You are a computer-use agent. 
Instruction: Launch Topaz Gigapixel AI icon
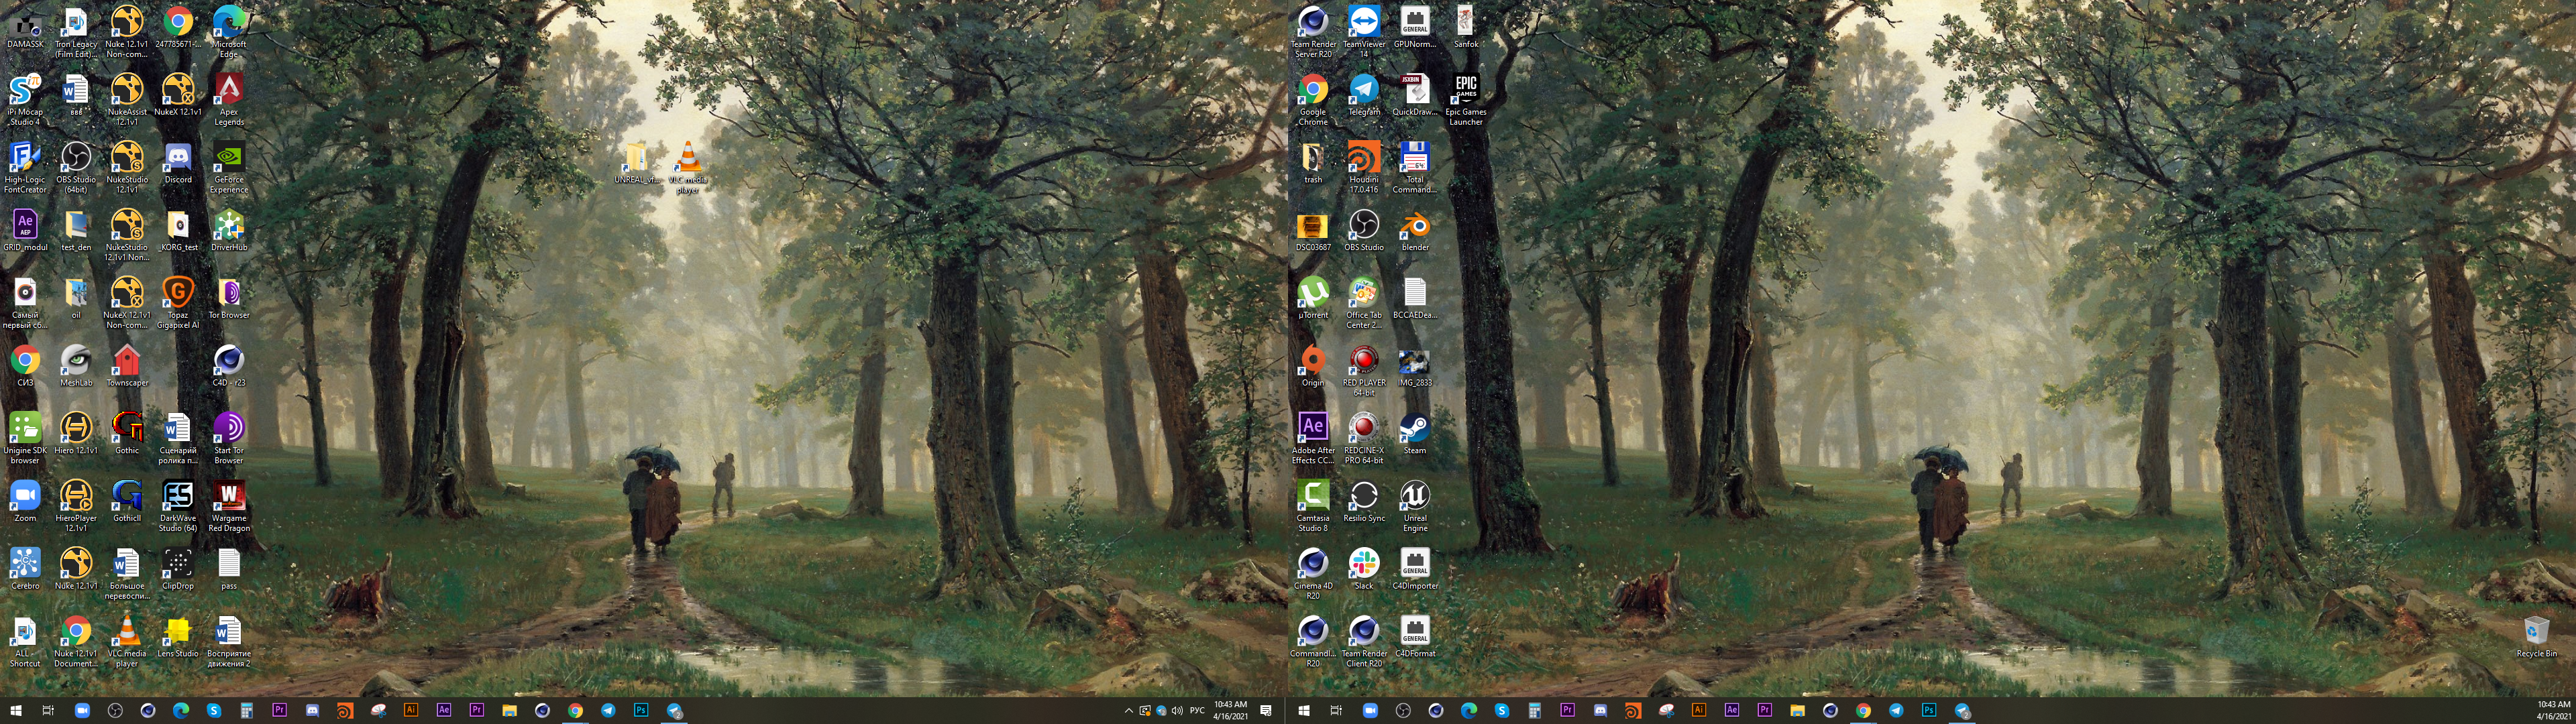point(178,302)
